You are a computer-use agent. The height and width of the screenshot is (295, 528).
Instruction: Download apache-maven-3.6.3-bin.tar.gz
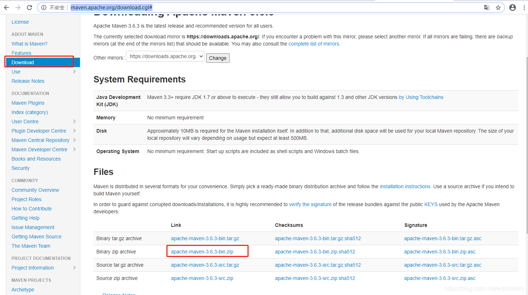205,238
